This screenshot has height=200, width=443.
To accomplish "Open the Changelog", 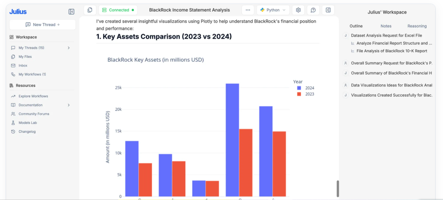I will click(x=27, y=131).
